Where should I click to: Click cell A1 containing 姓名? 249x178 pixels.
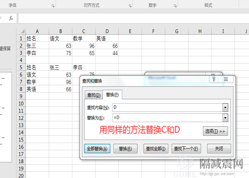click(37, 38)
